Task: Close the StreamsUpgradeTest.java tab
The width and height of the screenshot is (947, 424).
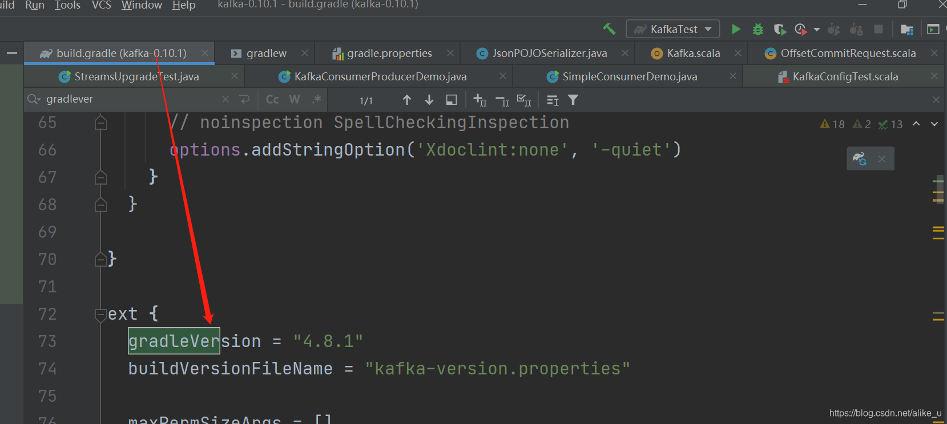Action: click(234, 76)
